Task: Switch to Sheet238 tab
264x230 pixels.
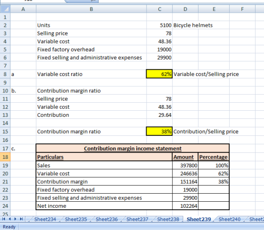Action: point(168,219)
